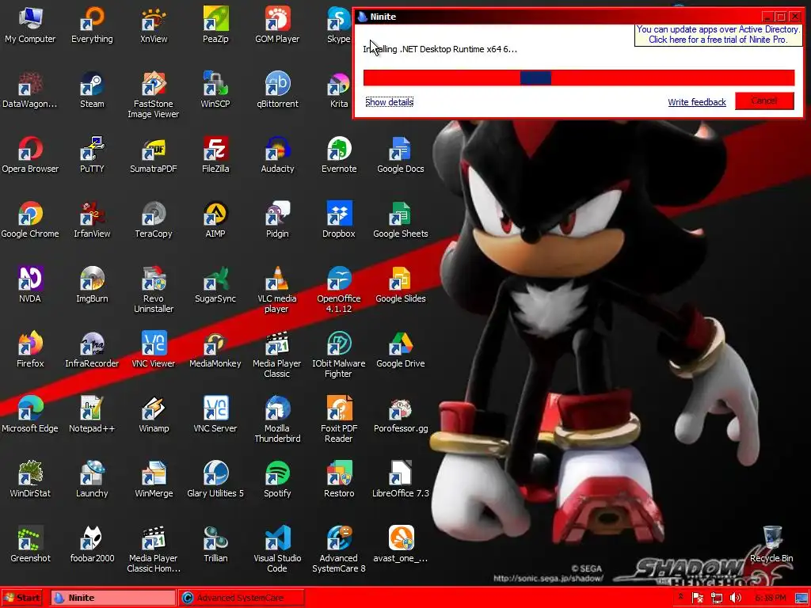This screenshot has height=608, width=811.
Task: Select the XnView desktop shortcut
Action: (x=154, y=25)
